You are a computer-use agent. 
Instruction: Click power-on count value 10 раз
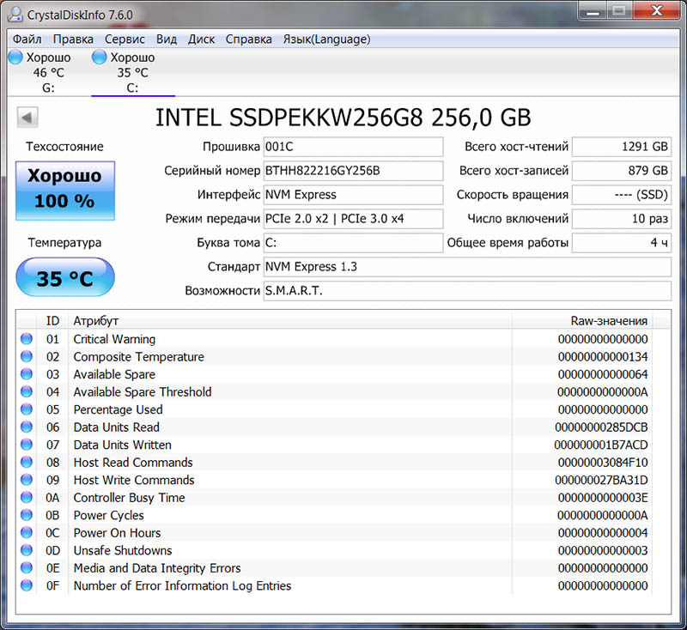pos(621,219)
